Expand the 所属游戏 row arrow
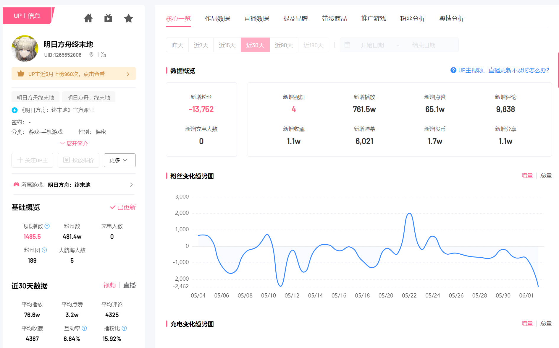This screenshot has width=559, height=348. click(131, 185)
